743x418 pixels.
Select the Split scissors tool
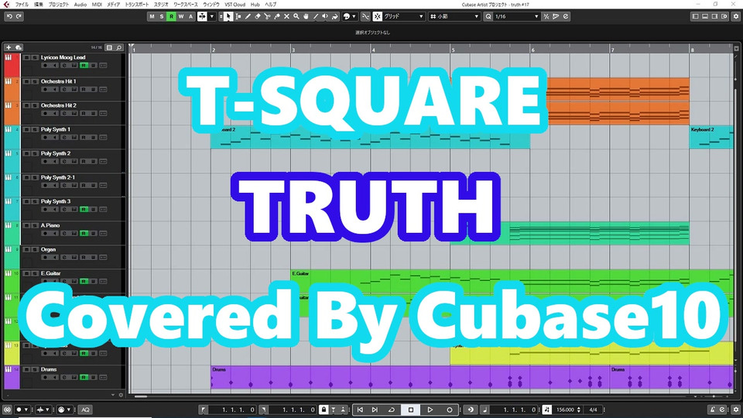coord(267,16)
